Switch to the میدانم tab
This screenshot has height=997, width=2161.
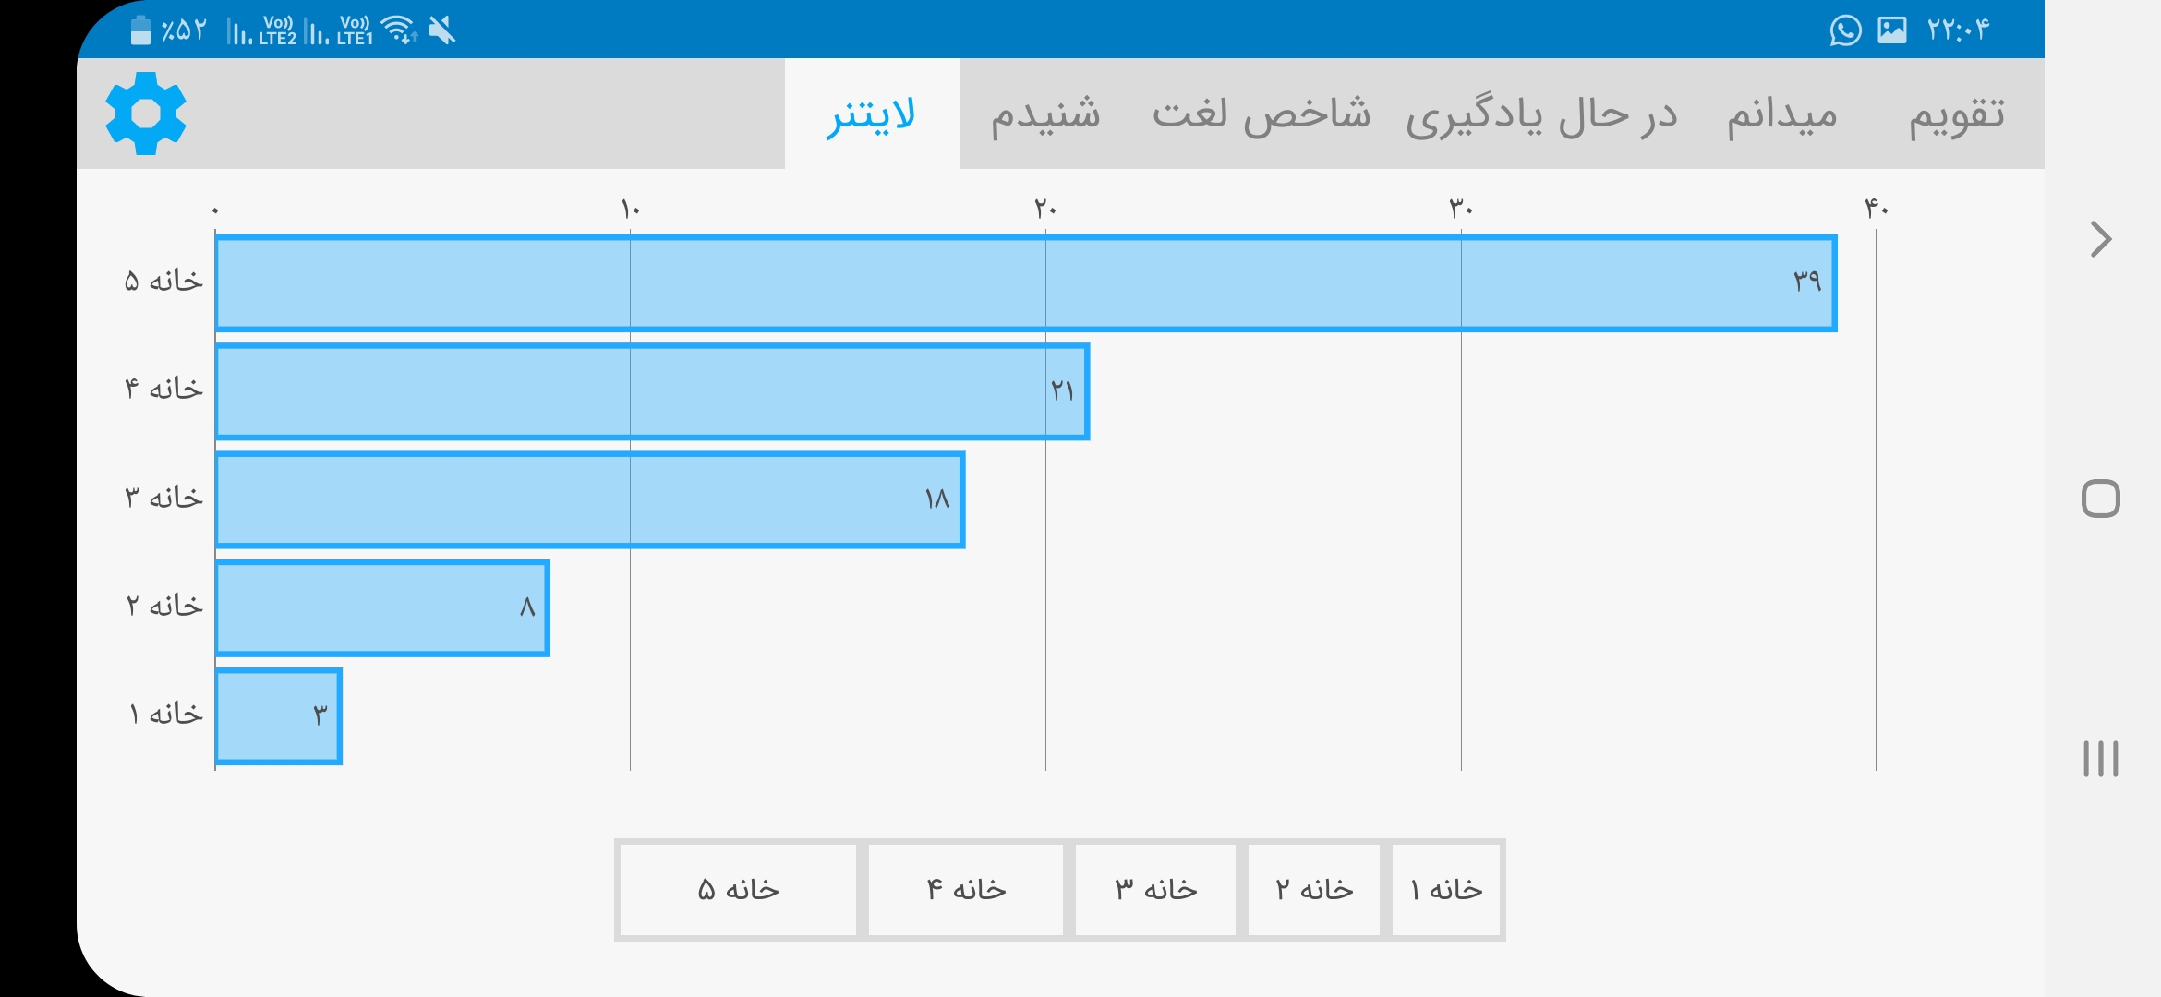point(1782,114)
